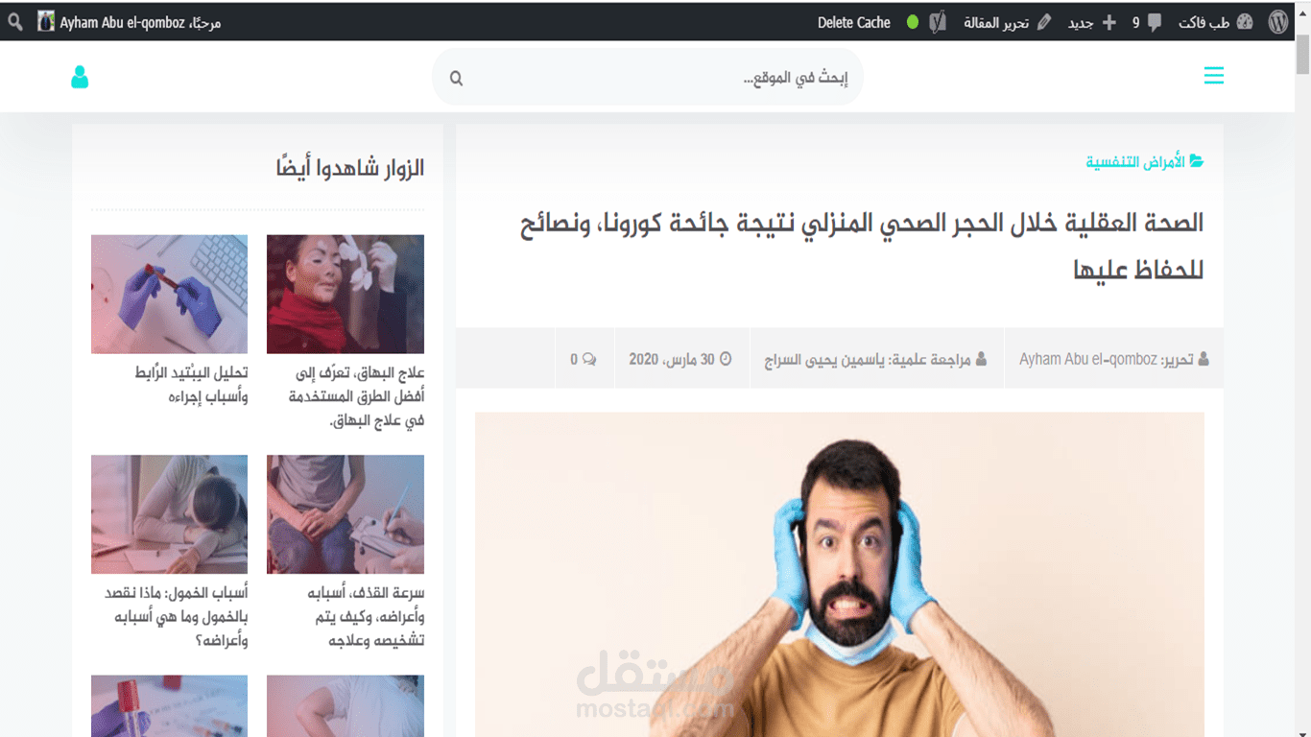Viewport: 1311px width, 737px height.
Task: Open thumbnail for تحليل الببتيد الرابط article
Action: point(169,294)
